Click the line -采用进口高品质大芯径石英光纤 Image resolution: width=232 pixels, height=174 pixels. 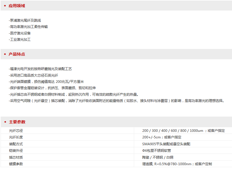click(x=33, y=75)
